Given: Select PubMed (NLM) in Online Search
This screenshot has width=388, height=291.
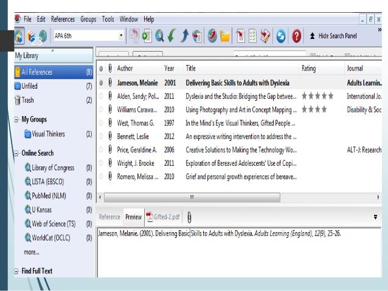Looking at the screenshot, I should pos(49,195).
